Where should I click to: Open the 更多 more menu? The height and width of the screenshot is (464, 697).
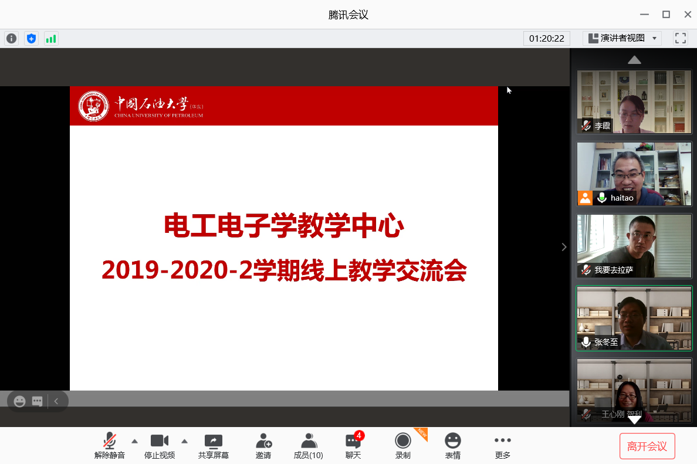click(503, 446)
